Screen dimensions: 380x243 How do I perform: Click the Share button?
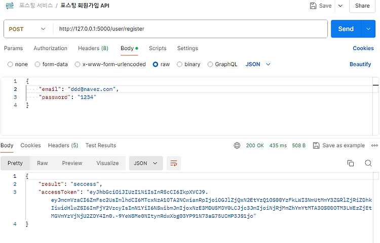tap(362, 6)
